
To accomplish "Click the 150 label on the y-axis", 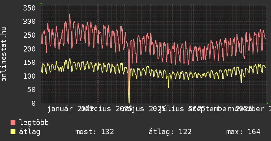I will click(x=29, y=63).
